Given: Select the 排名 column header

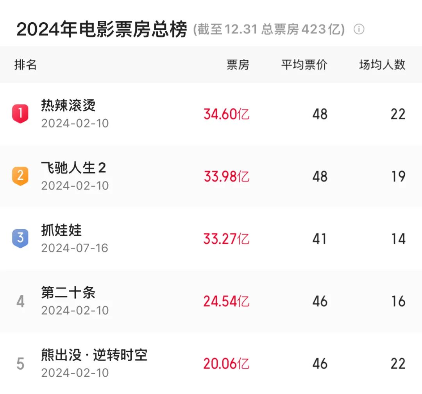Looking at the screenshot, I should 25,65.
